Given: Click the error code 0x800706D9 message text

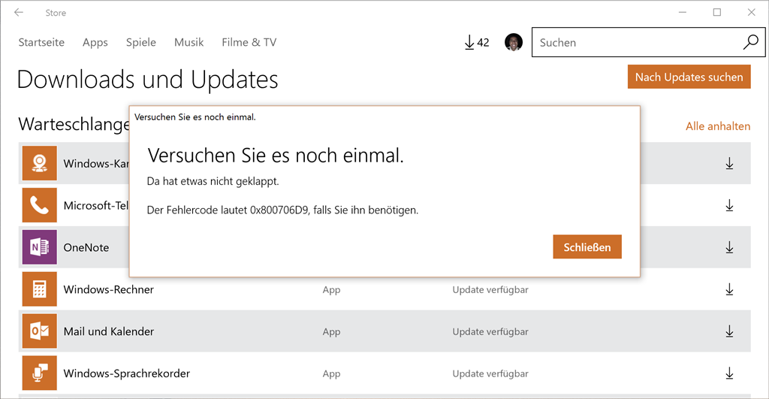Looking at the screenshot, I should (x=282, y=210).
